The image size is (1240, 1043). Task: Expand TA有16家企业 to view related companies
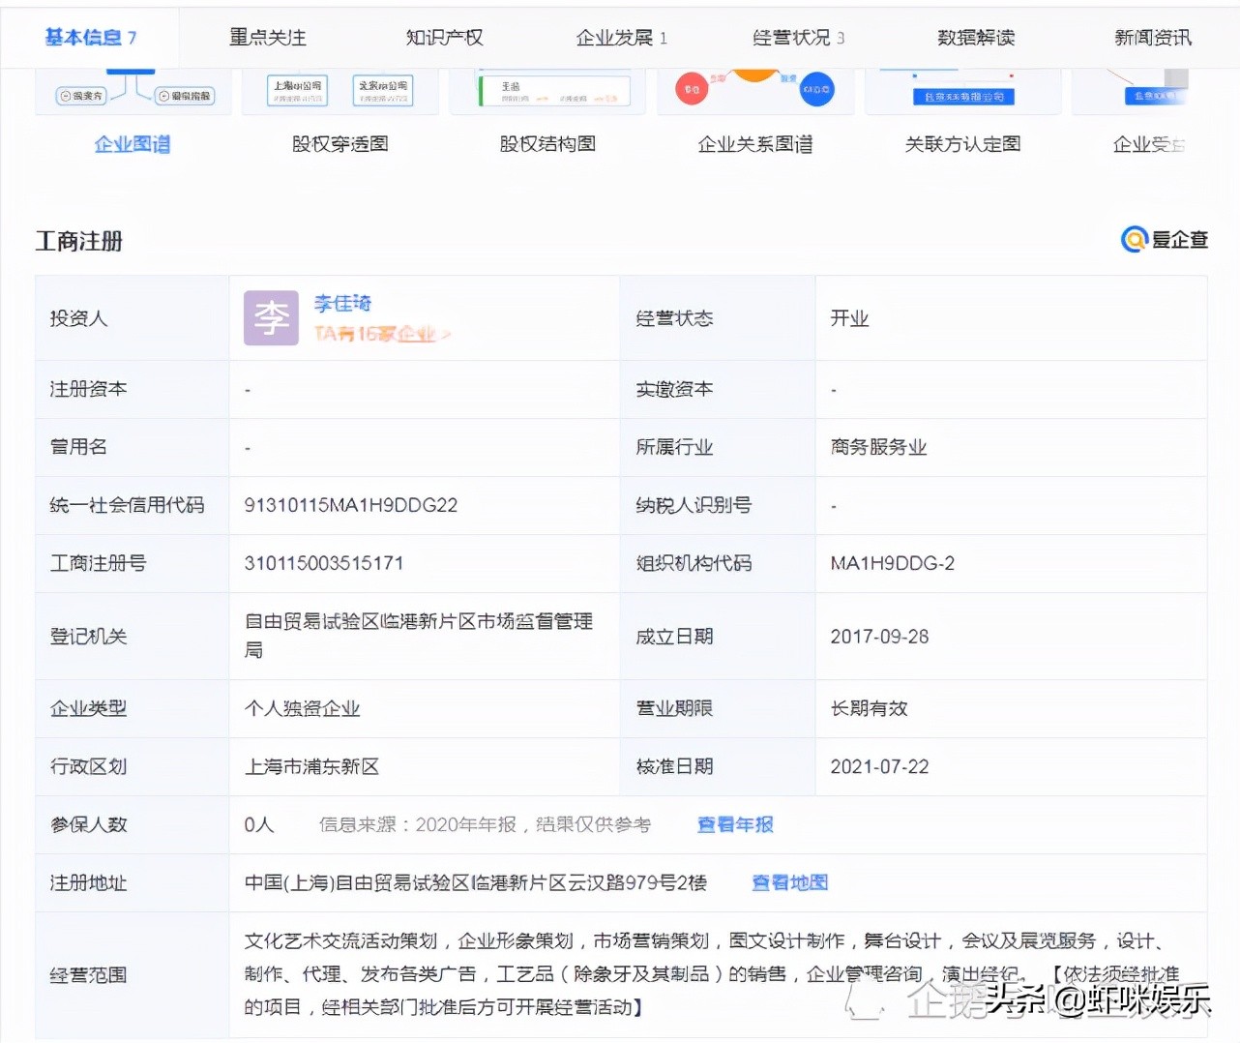[381, 333]
